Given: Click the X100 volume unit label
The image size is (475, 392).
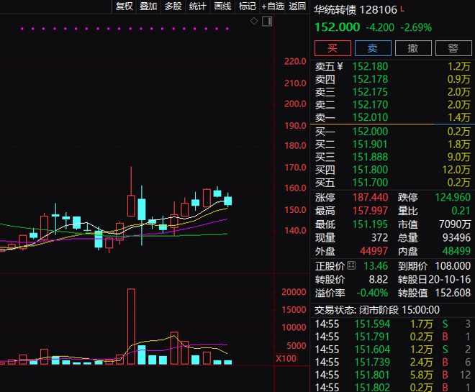Looking at the screenshot, I should (x=286, y=359).
